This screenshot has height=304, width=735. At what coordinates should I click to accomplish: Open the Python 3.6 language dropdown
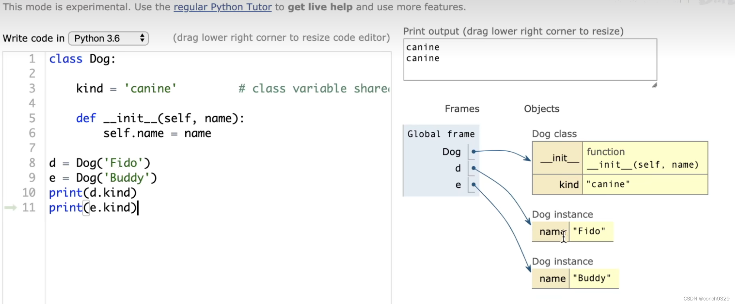pyautogui.click(x=108, y=38)
